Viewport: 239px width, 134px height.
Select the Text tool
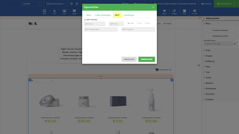point(54,12)
